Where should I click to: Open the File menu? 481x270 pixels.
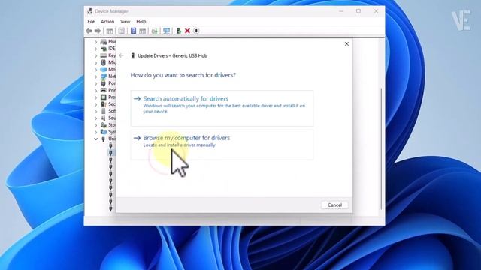pyautogui.click(x=91, y=22)
